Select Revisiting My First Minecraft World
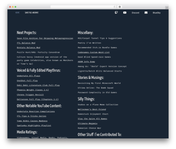The image size is (176, 149). click(99, 83)
